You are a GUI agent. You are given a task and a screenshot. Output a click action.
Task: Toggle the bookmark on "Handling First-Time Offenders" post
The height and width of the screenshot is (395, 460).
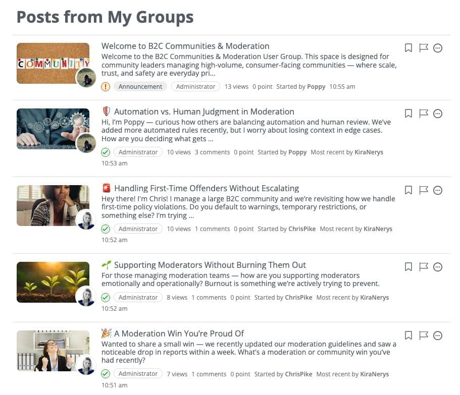[x=408, y=190]
